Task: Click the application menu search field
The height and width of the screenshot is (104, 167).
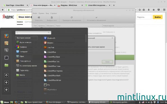Action: 33,33
